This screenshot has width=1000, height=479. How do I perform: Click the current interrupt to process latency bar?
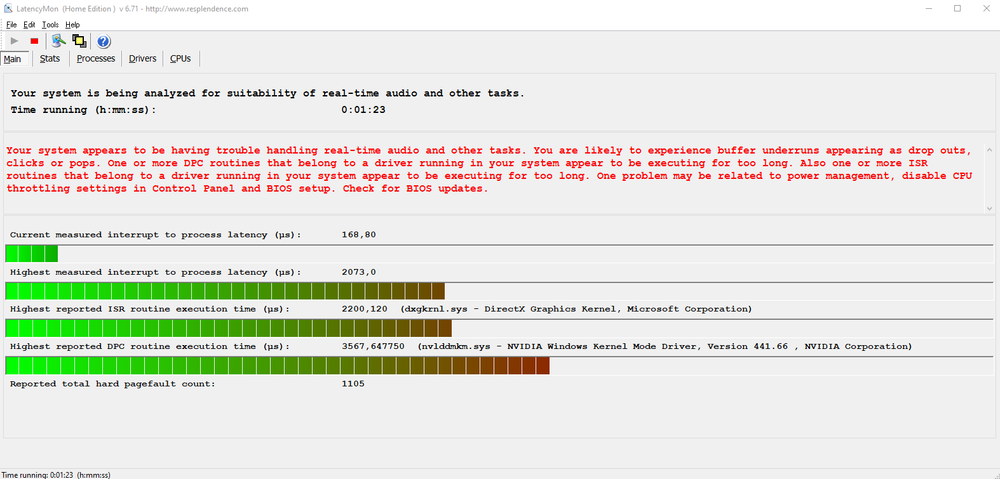click(499, 254)
